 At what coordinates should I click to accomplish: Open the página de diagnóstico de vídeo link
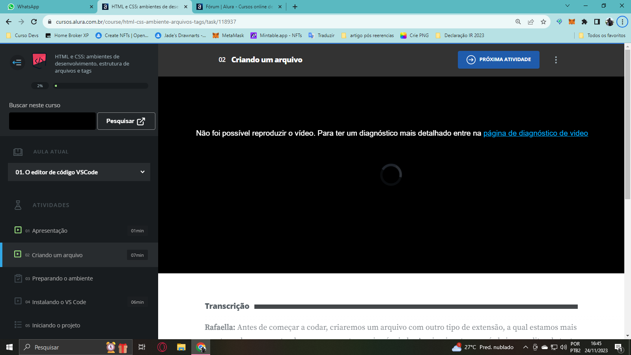[x=536, y=133]
